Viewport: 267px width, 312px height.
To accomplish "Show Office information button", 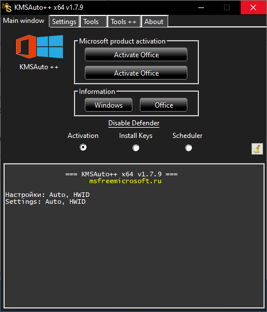I will click(x=164, y=105).
